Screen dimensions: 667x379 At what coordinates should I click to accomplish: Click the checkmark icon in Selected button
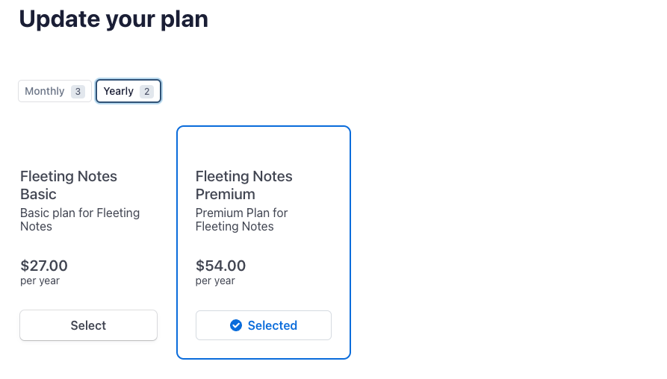coord(236,325)
